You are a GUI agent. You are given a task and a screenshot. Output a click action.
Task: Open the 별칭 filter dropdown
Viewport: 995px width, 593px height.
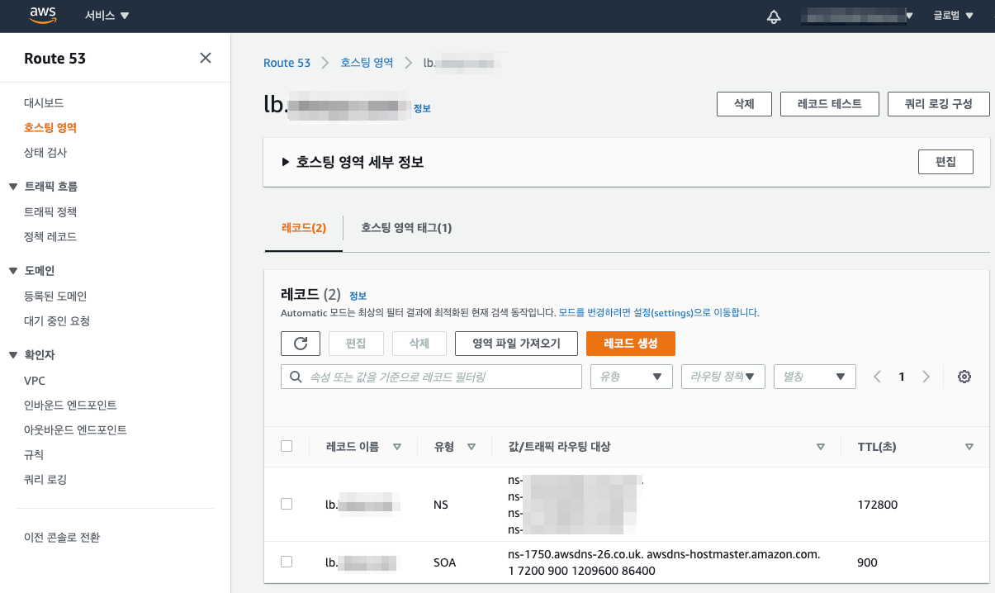[814, 377]
